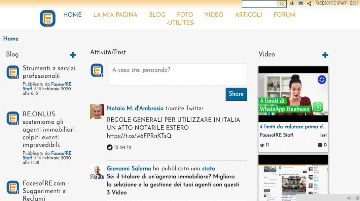Click the 'stato' link in Giovanni's post

tap(208, 168)
